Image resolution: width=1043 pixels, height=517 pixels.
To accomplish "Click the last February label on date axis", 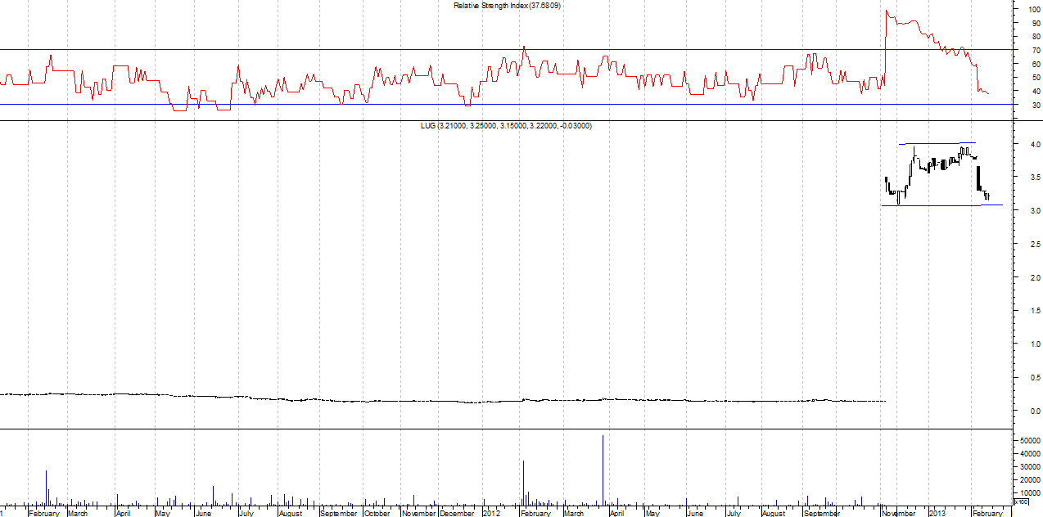I will 987,513.
